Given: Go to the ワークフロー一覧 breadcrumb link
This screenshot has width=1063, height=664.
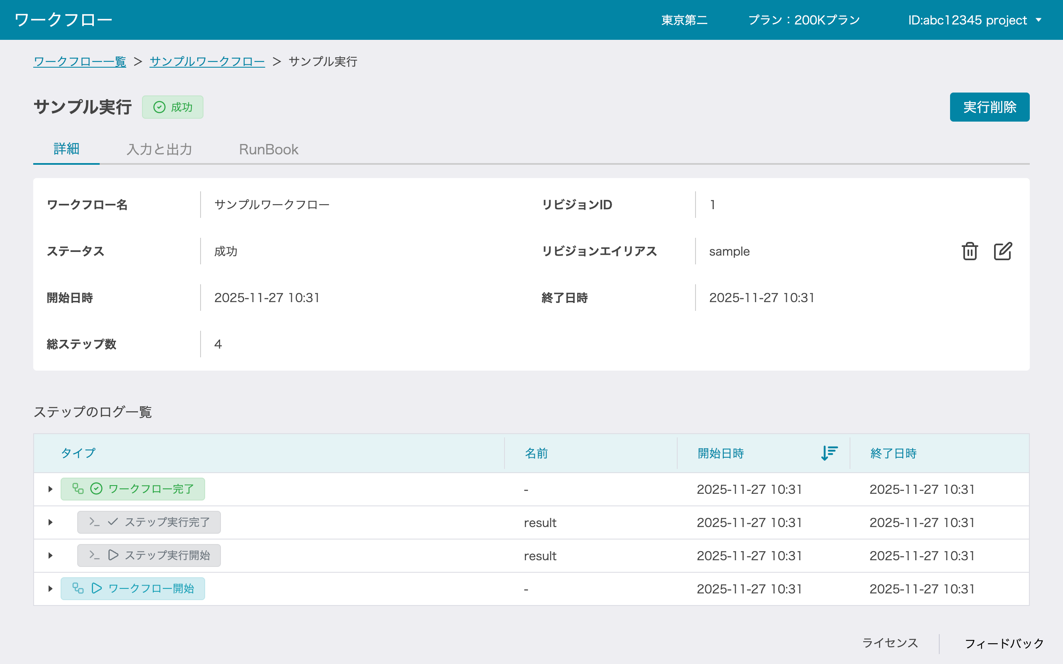Looking at the screenshot, I should coord(79,61).
